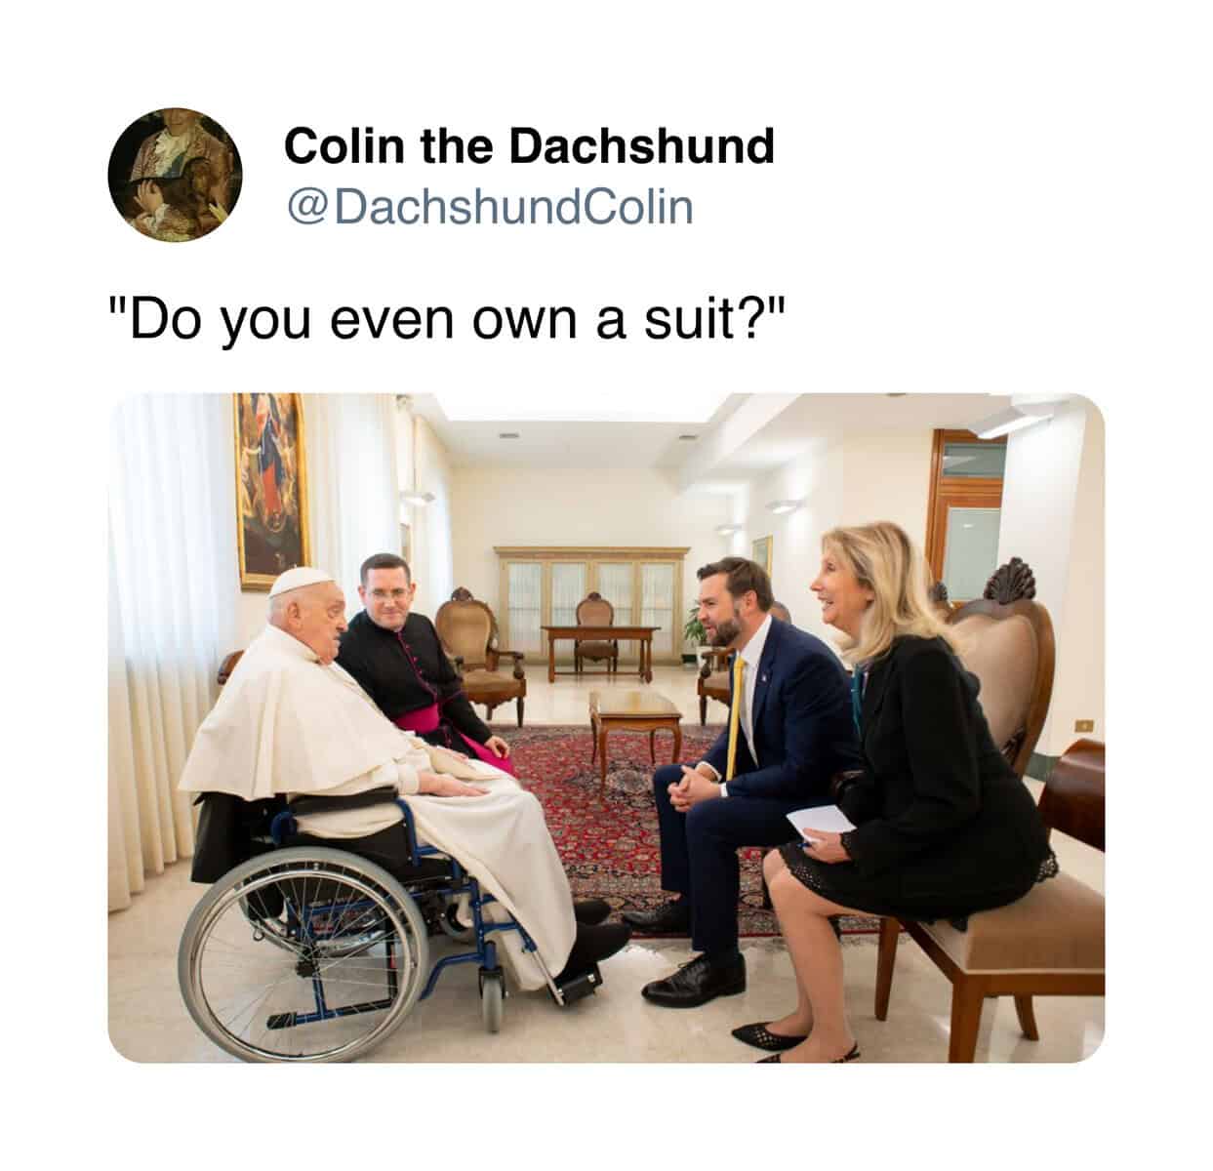
Task: Open the @DachshundColin handle link
Action: pyautogui.click(x=489, y=206)
